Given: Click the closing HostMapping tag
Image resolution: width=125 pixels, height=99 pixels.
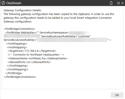Looking at the screenshot, I should [x=17, y=66].
